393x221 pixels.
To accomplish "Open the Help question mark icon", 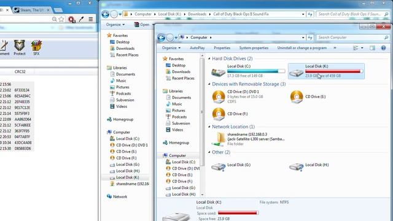I will pos(383,48).
